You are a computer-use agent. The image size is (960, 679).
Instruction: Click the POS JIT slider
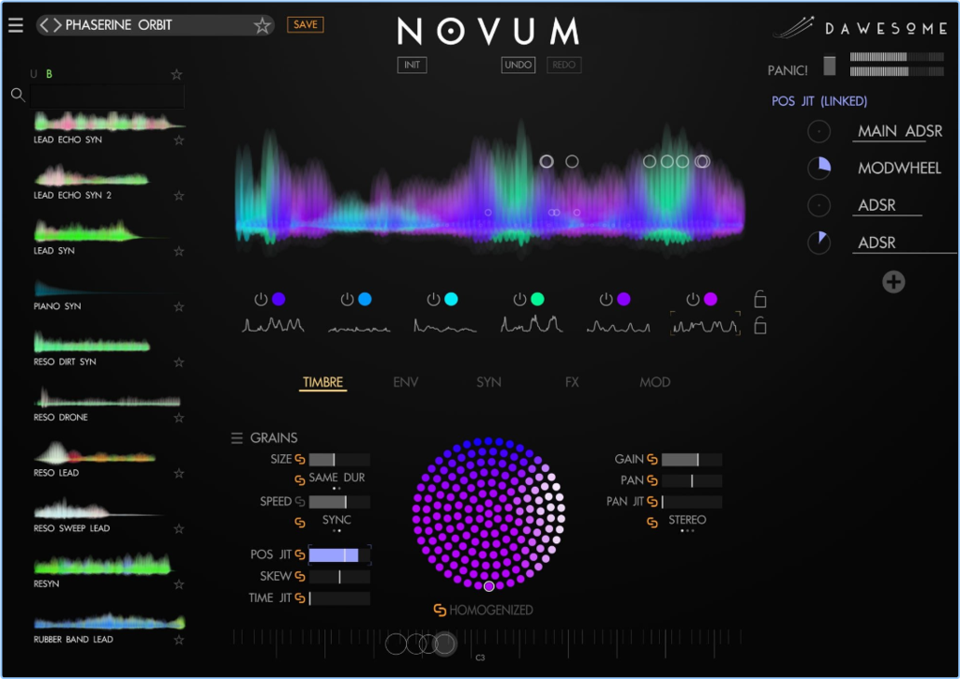coord(339,554)
